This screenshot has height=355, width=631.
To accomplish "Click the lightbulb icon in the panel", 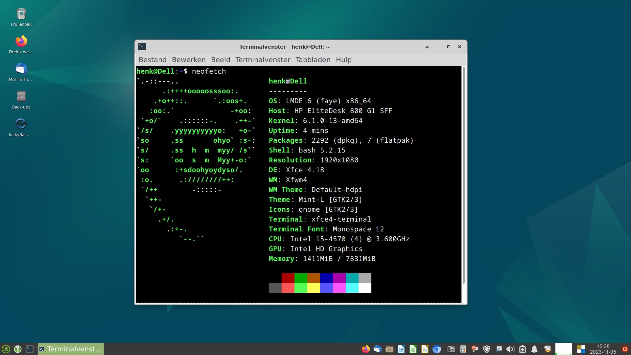I will [x=475, y=349].
